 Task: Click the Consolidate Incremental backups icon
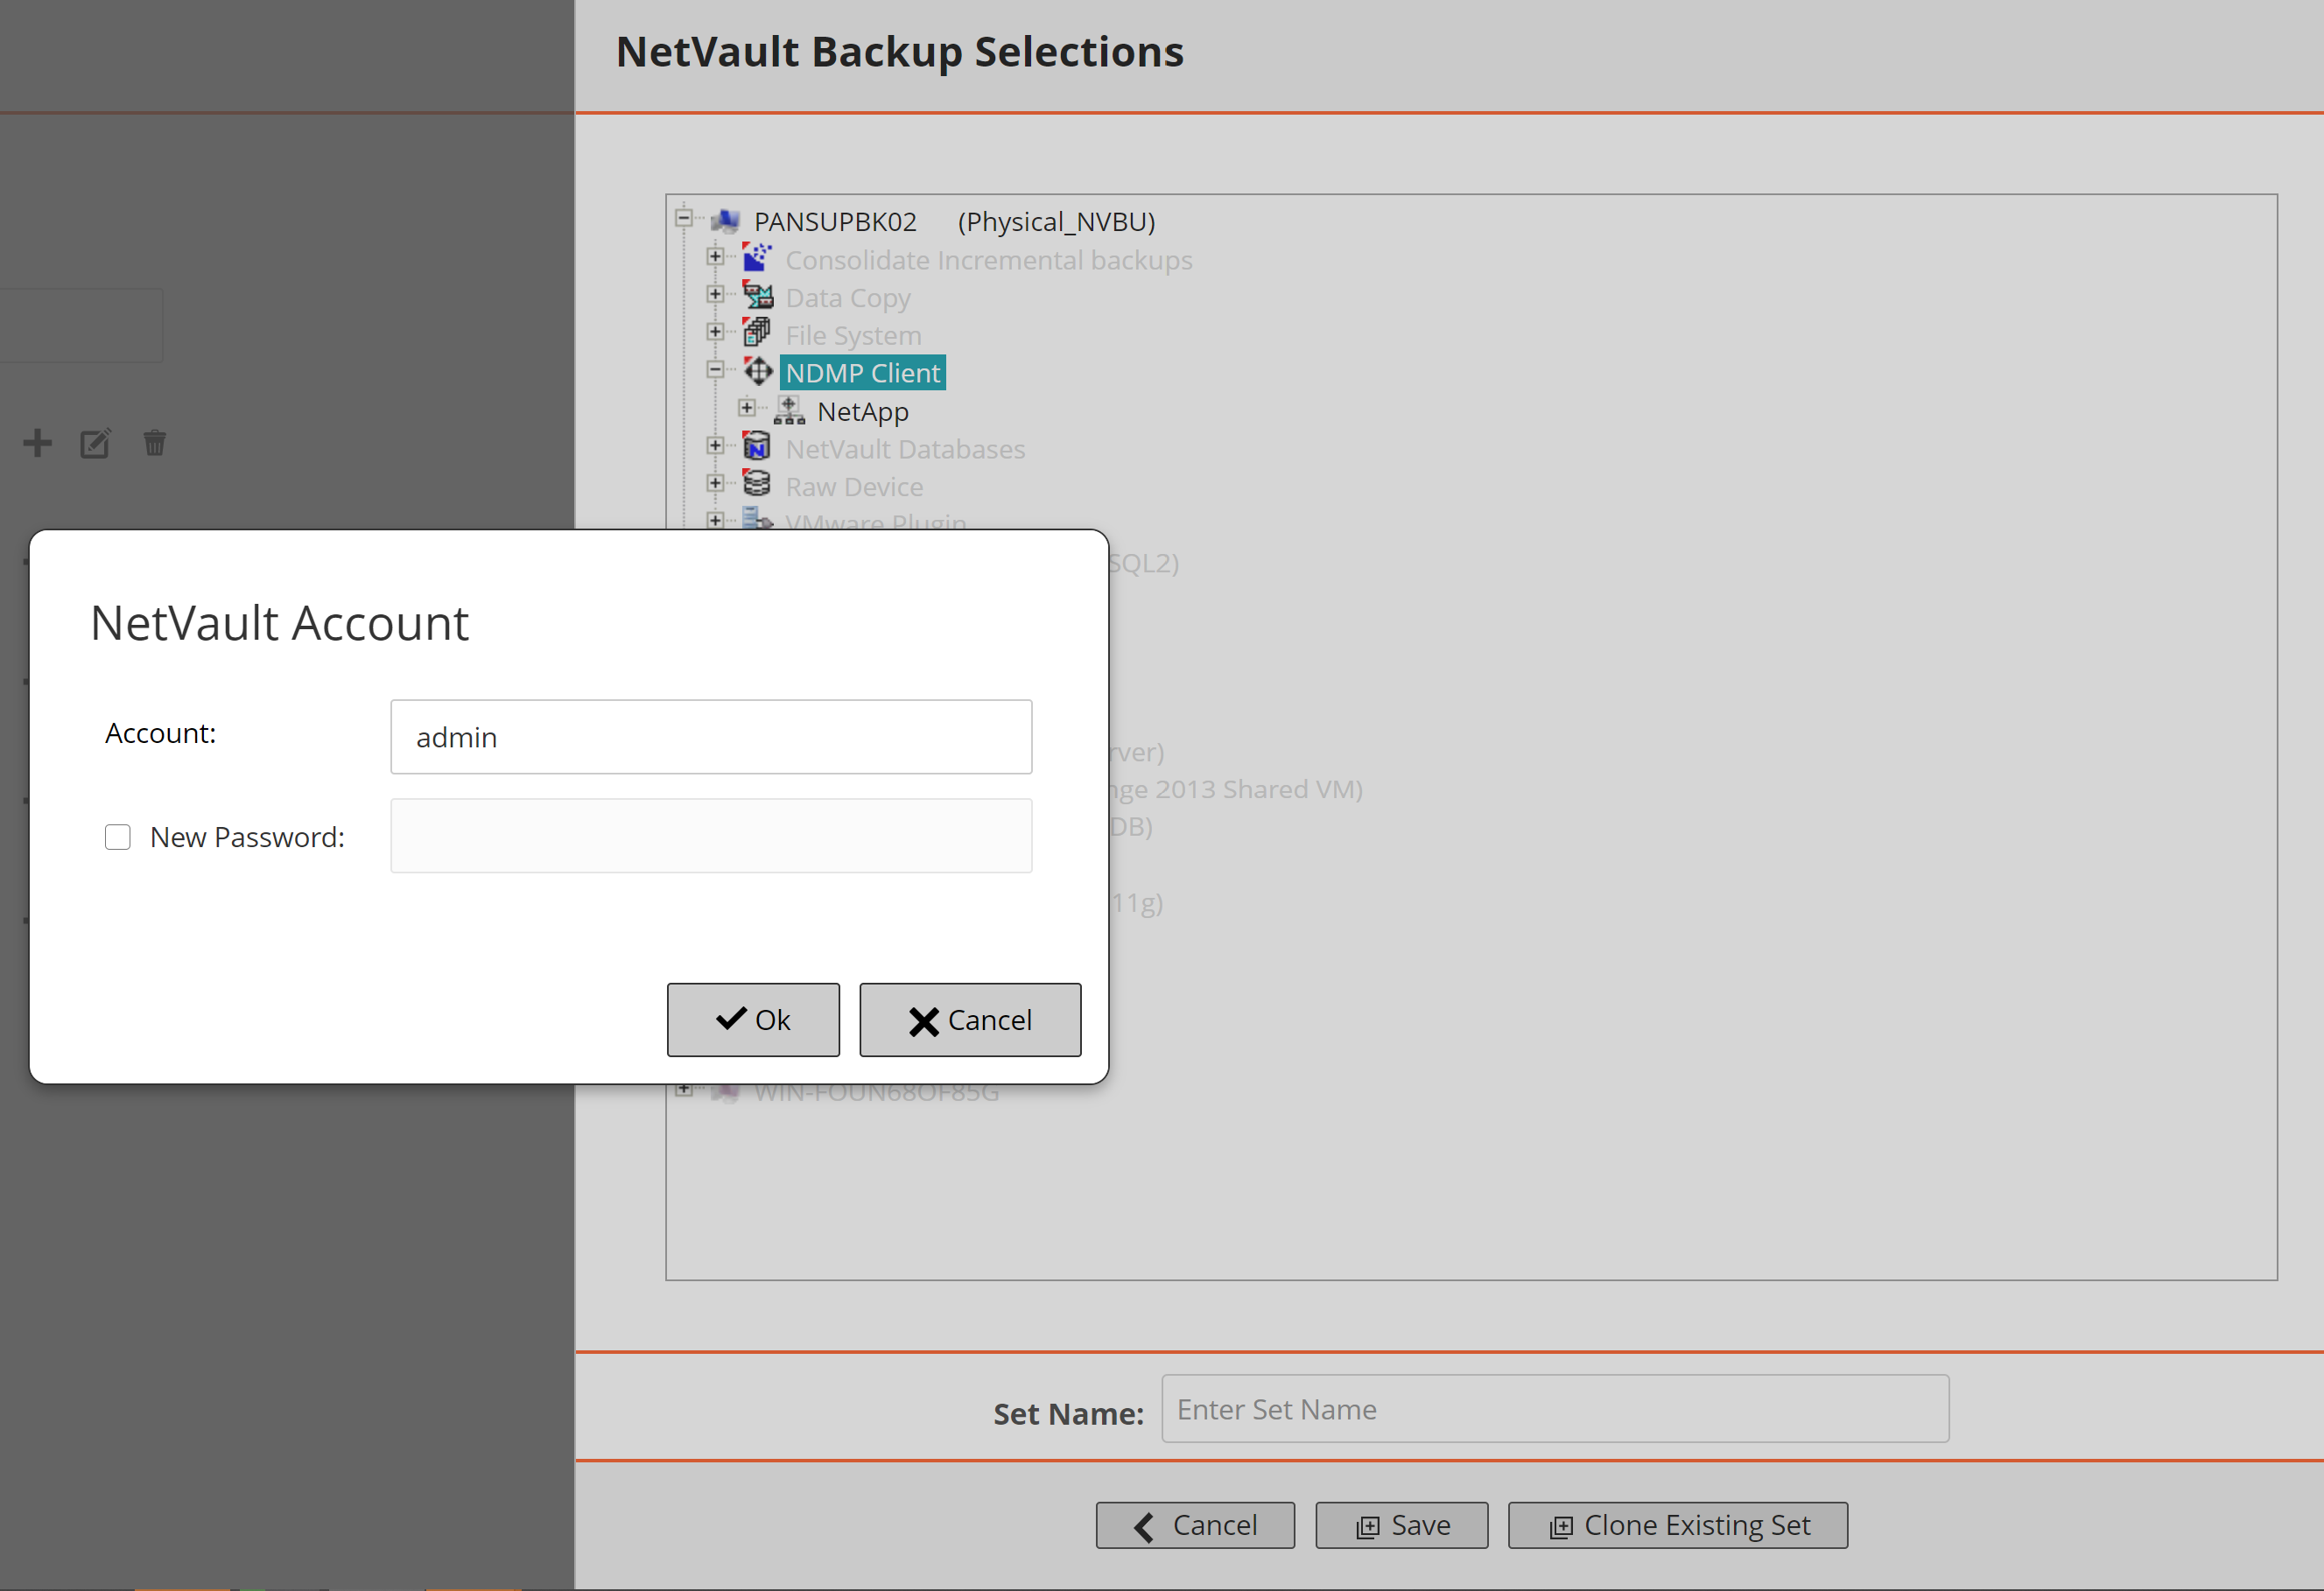tap(757, 258)
